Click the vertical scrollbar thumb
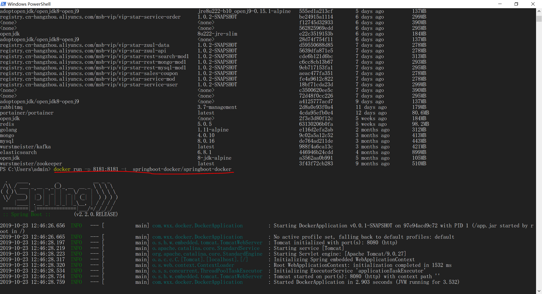The width and height of the screenshot is (542, 294). (539, 18)
